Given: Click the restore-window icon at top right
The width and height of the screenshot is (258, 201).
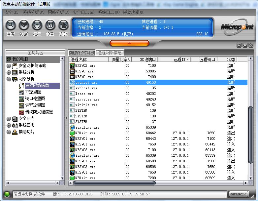Looking at the screenshot, I should (245, 45).
